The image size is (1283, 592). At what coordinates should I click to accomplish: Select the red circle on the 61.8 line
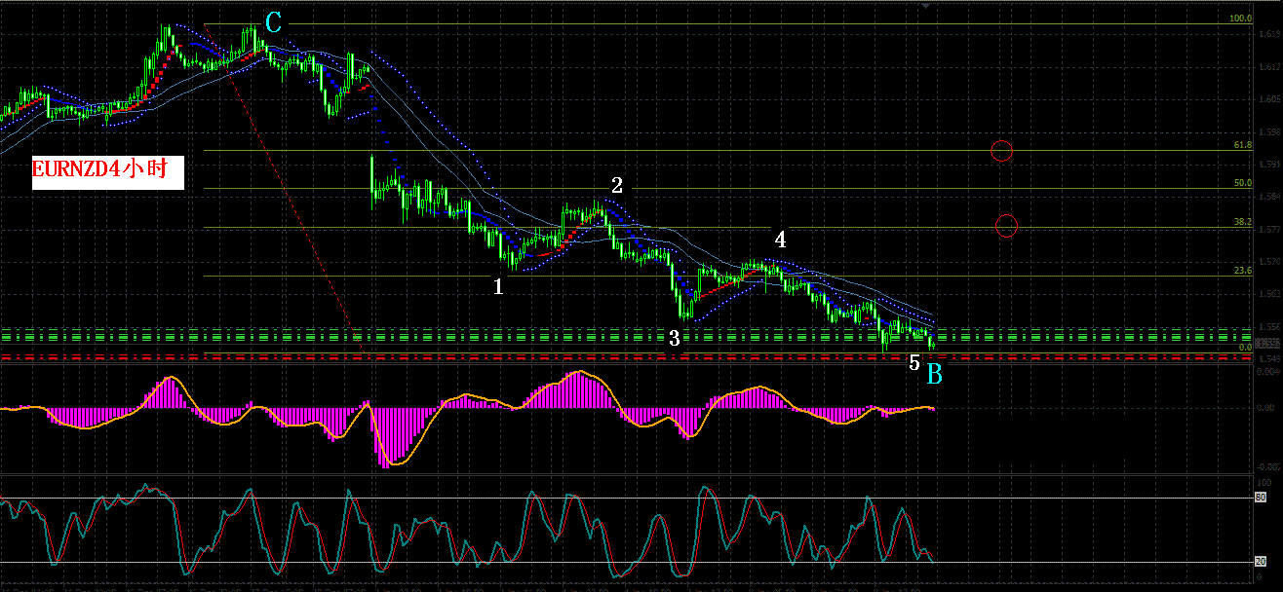coord(1001,151)
